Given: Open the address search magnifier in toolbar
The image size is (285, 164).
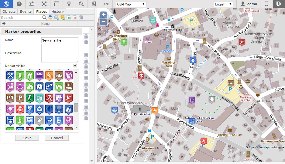Looking at the screenshot, I should 81,4.
